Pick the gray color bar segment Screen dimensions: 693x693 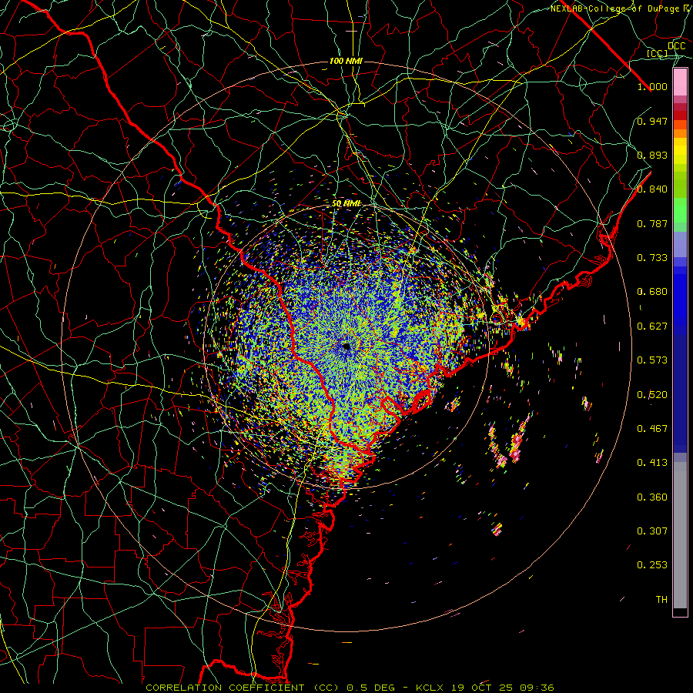[680, 535]
